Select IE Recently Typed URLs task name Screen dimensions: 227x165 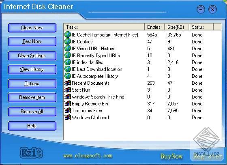pyautogui.click(x=96, y=56)
